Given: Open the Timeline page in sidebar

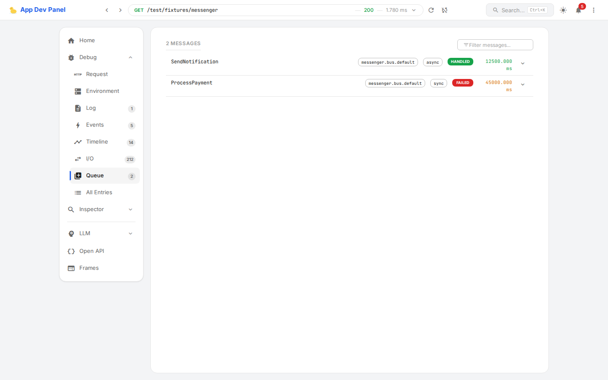Looking at the screenshot, I should point(97,142).
